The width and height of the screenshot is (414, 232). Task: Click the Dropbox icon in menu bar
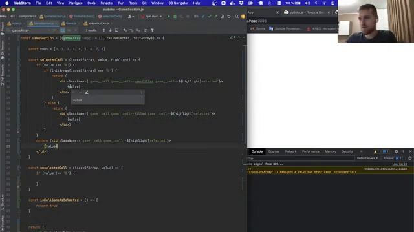tap(241, 3)
